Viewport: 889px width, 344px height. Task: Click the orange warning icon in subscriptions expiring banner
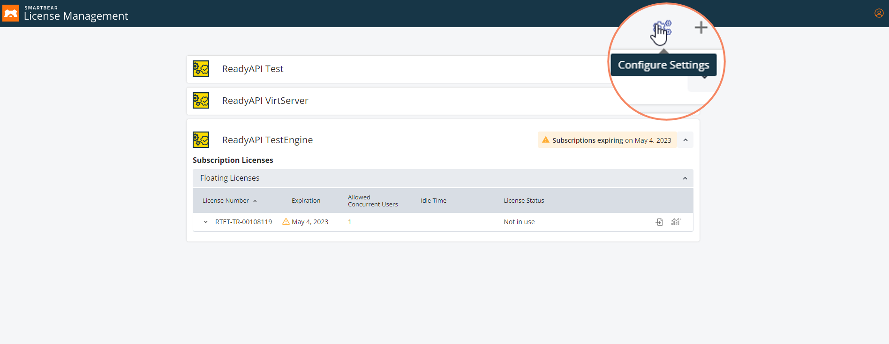[546, 140]
